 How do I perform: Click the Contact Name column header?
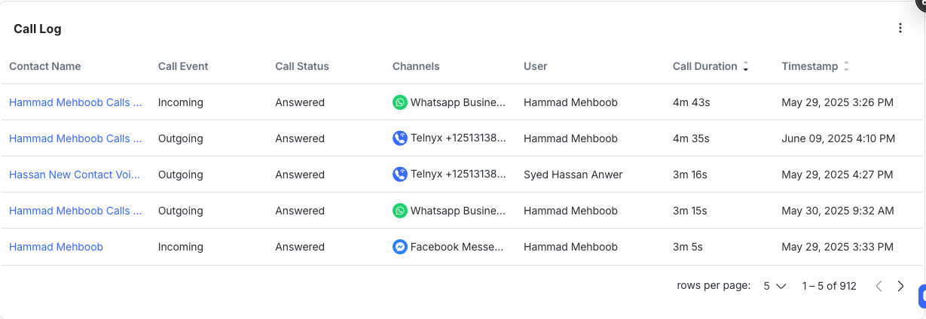coord(45,66)
